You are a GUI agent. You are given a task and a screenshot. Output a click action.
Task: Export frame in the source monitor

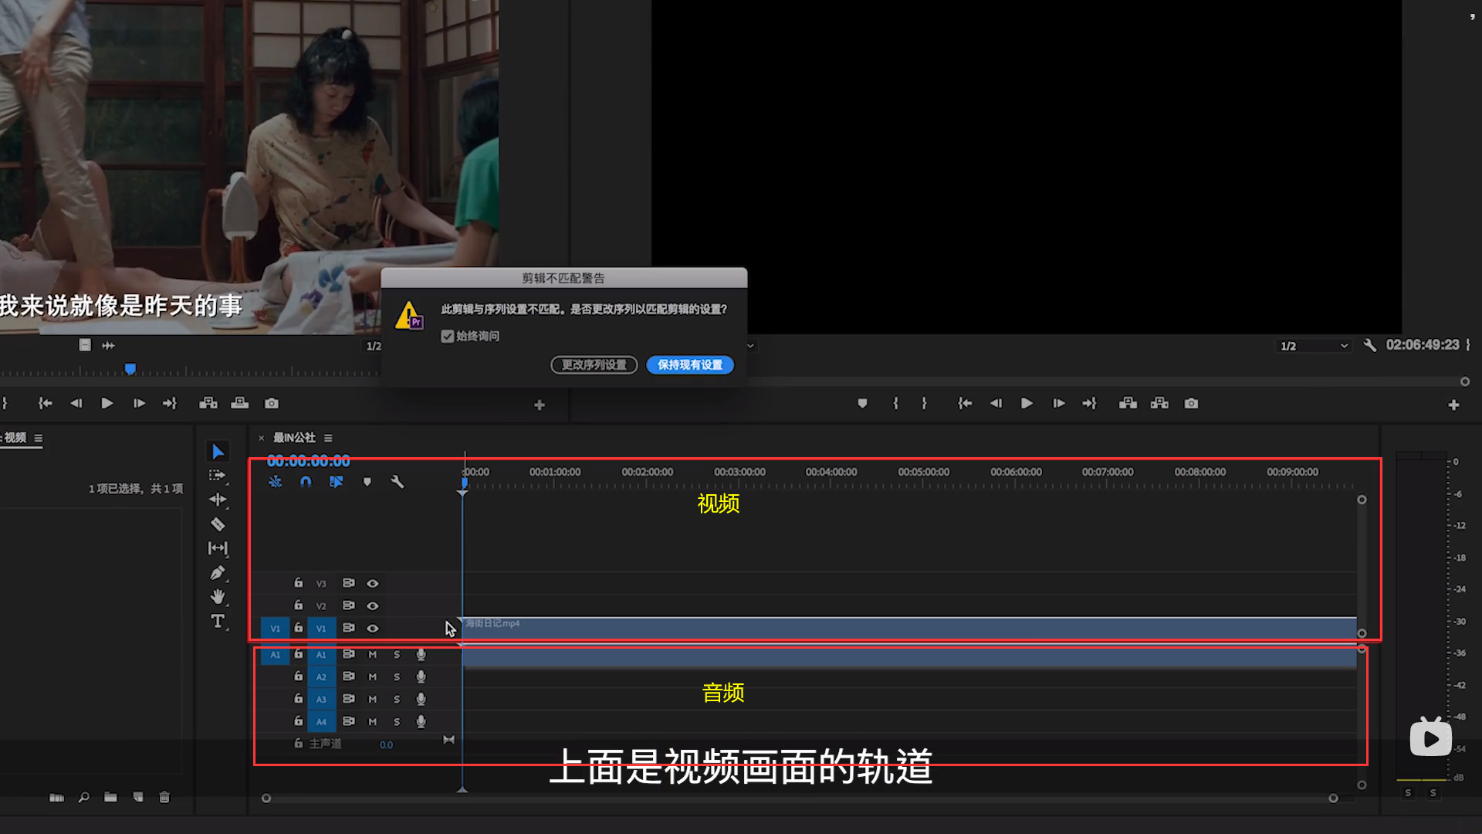point(272,403)
